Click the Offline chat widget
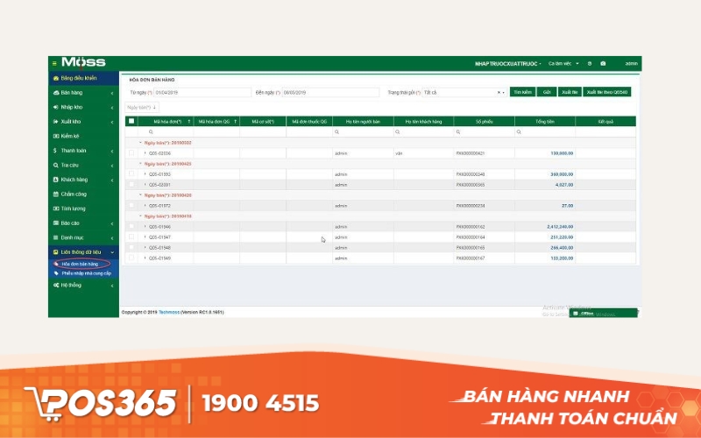The height and width of the screenshot is (438, 701). [x=603, y=314]
